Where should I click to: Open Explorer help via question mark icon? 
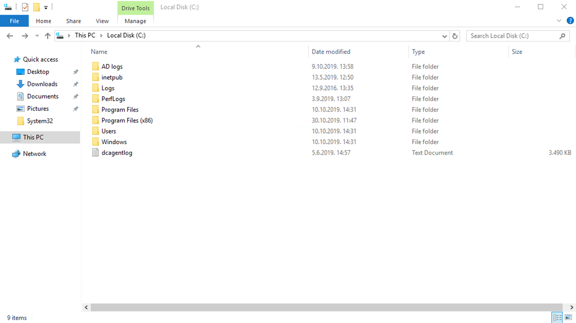point(570,21)
